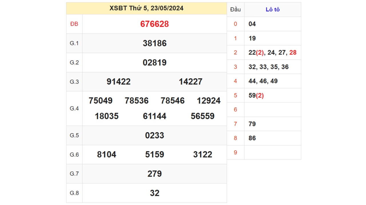Screen dimensions: 366x205
Task: Select fourth prize number 56559
Action: tap(202, 116)
